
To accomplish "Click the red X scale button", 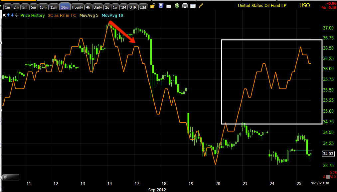I will point(335,177).
